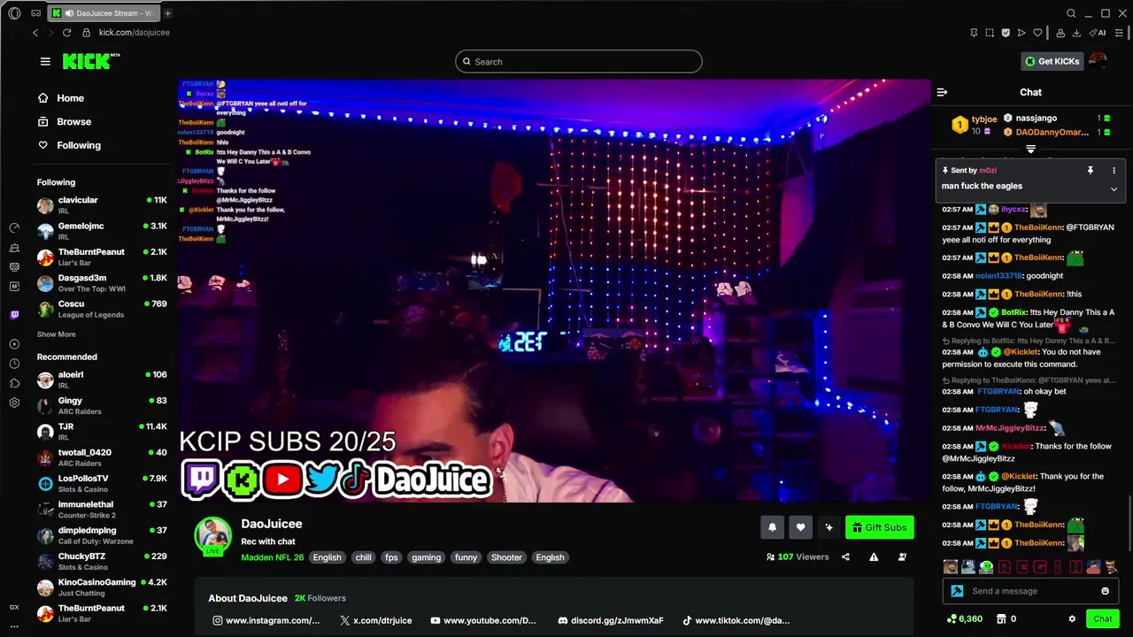
Task: Open channel points 6,360 balance
Action: (x=964, y=619)
